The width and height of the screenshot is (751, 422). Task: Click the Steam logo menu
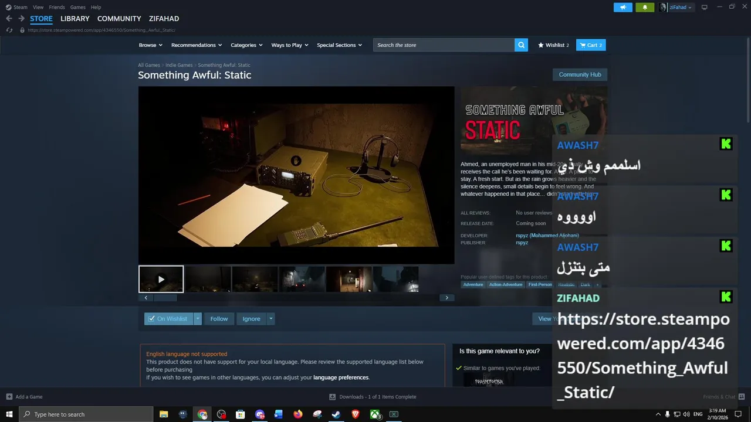(8, 7)
